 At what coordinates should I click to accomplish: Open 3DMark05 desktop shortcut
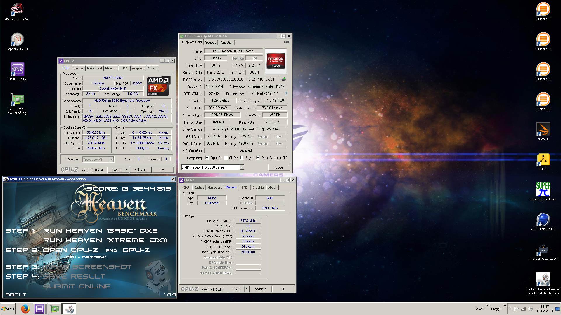[543, 42]
